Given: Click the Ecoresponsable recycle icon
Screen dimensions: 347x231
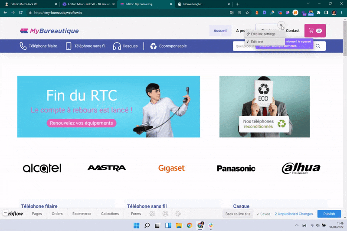Looking at the screenshot, I should [154, 46].
